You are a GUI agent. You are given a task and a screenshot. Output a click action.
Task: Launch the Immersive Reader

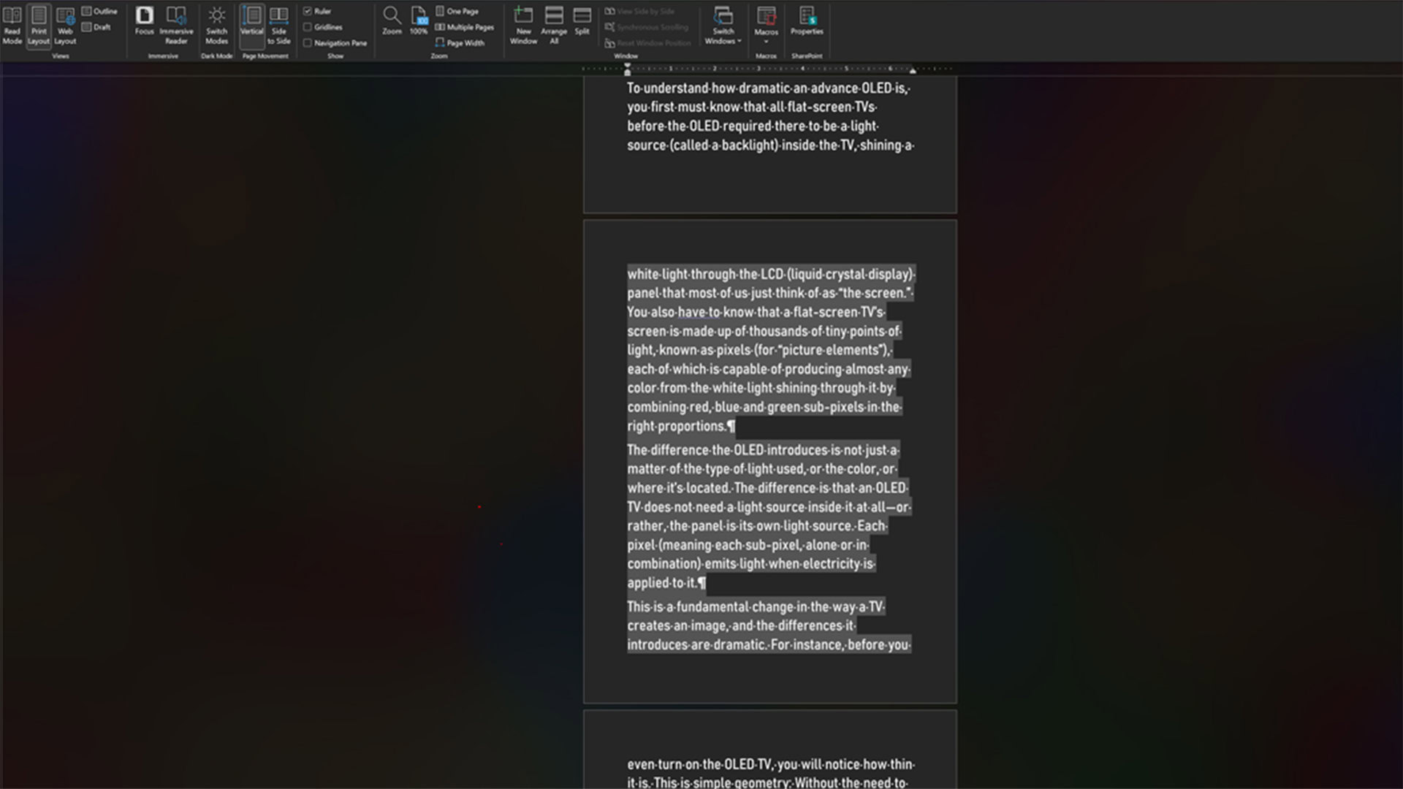click(176, 26)
